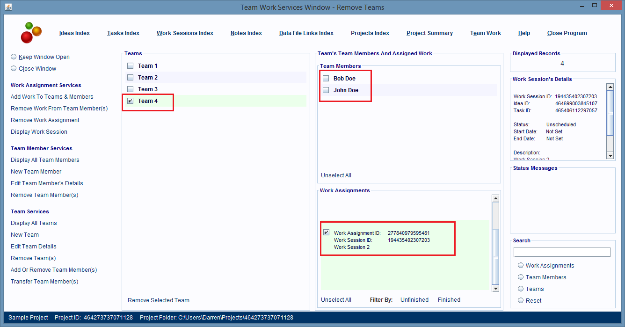The height and width of the screenshot is (327, 625).
Task: Filter work assignments by Finished
Action: (x=449, y=300)
